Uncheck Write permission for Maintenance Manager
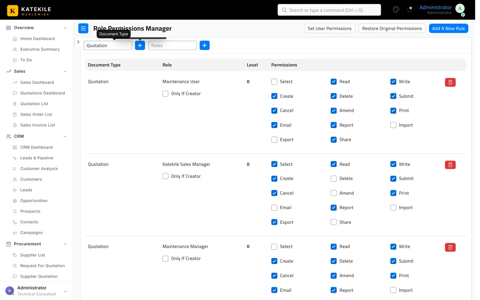The image size is (480, 300). pos(393,247)
